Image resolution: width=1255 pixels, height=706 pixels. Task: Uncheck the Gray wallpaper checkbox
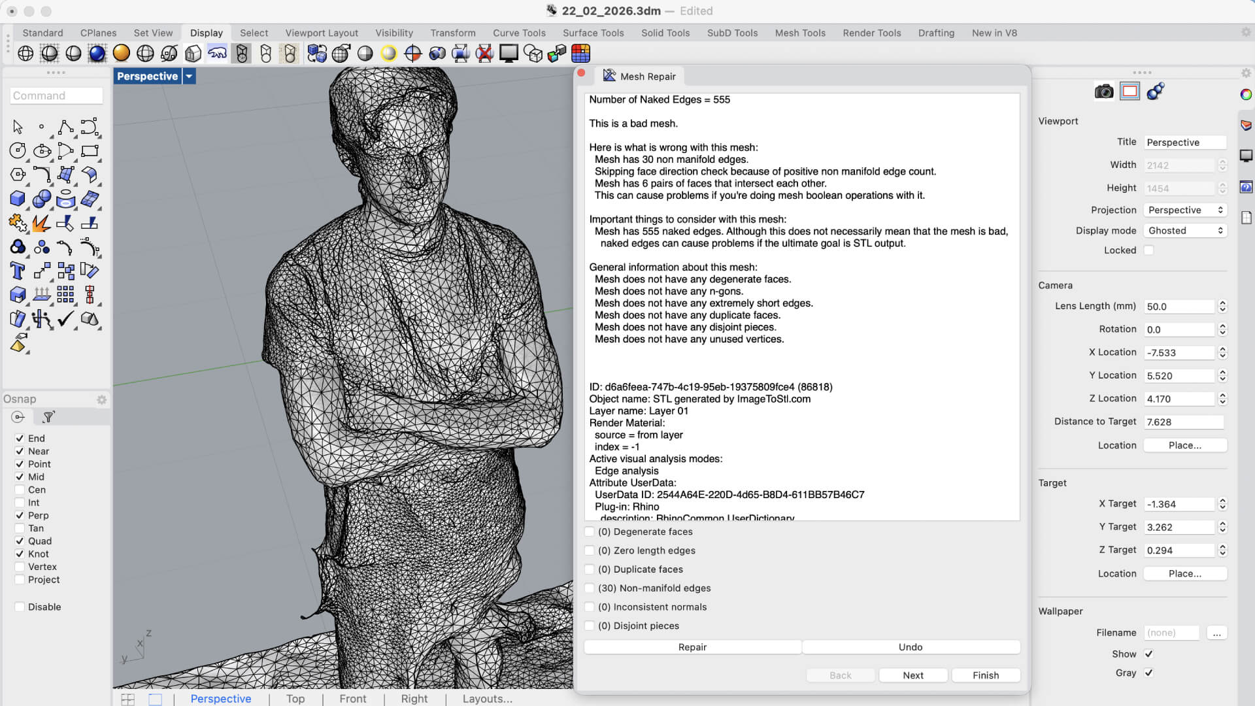pos(1148,672)
